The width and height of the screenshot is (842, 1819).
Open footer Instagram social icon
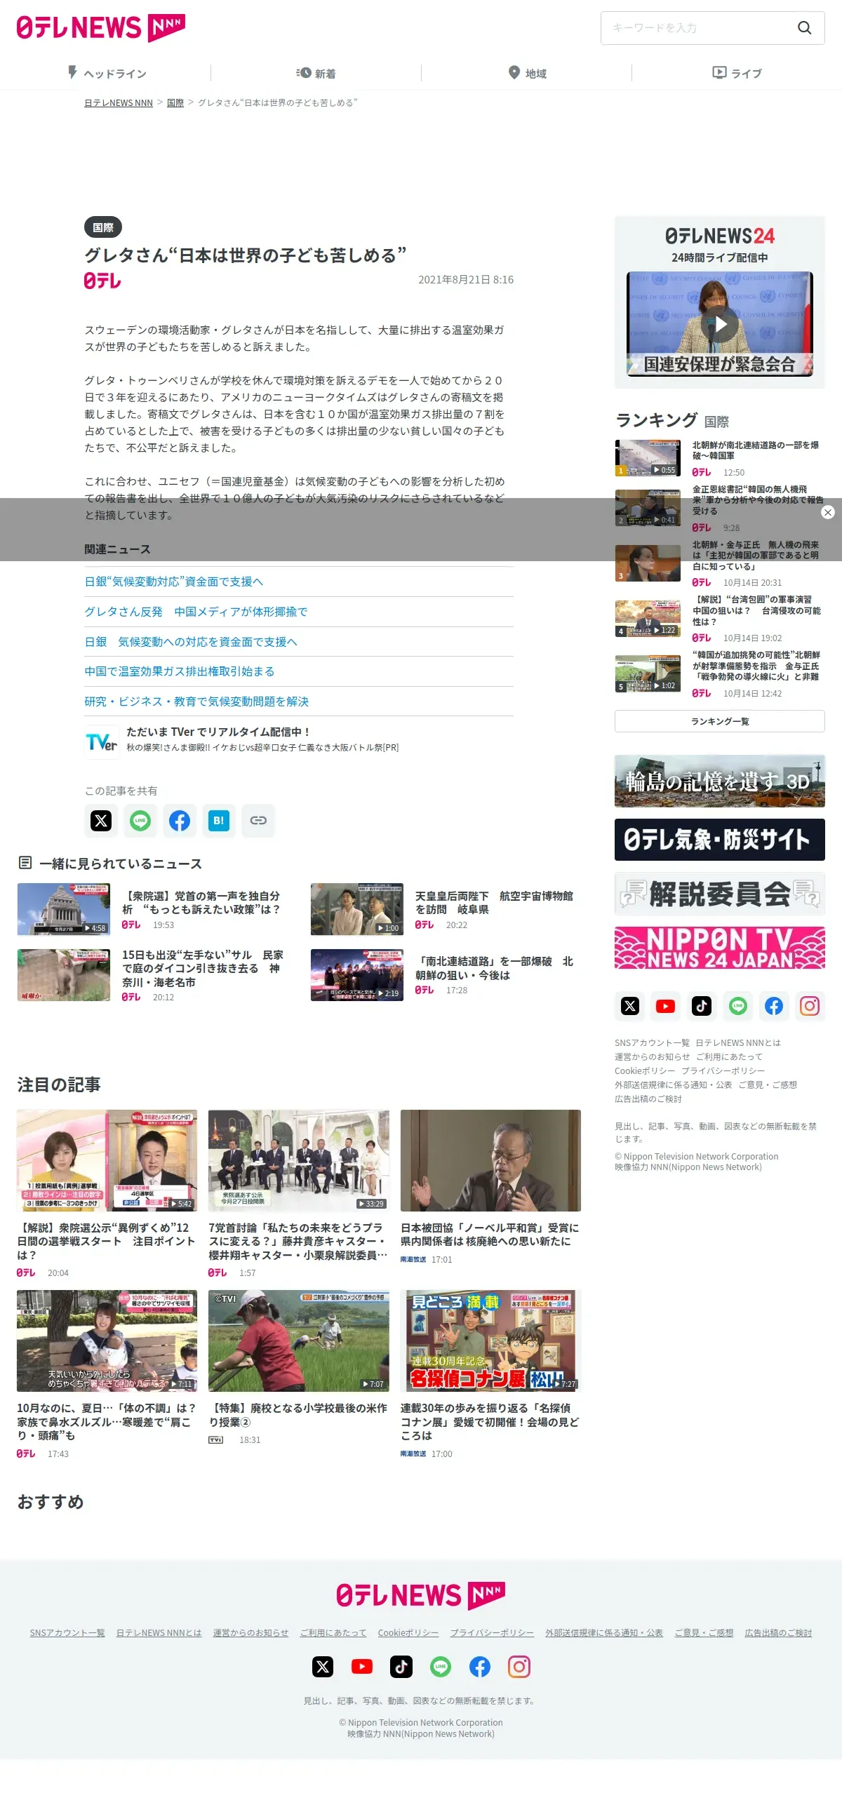[519, 1667]
